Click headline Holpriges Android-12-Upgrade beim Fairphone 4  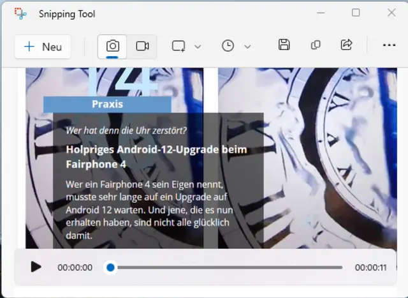point(156,157)
